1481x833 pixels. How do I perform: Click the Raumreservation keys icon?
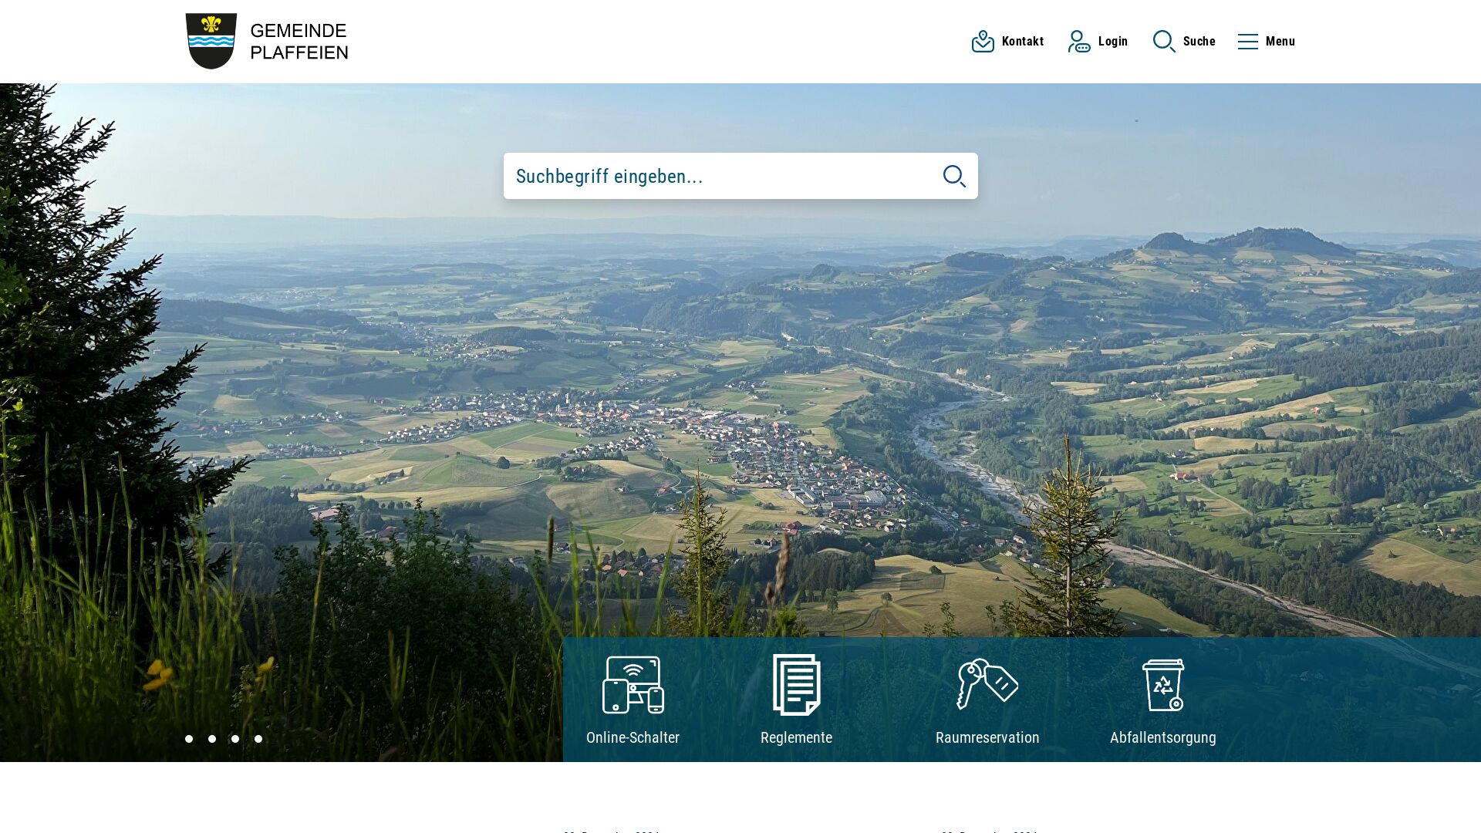pos(987,684)
